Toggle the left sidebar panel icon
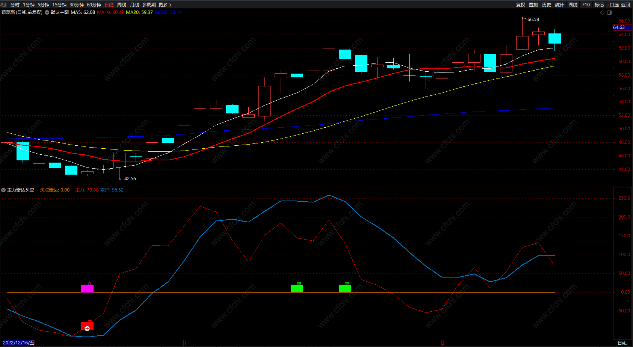Image resolution: width=633 pixels, height=347 pixels. click(4, 5)
